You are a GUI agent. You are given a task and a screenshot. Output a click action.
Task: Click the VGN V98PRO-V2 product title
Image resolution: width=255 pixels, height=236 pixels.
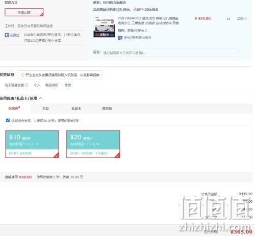(148, 20)
